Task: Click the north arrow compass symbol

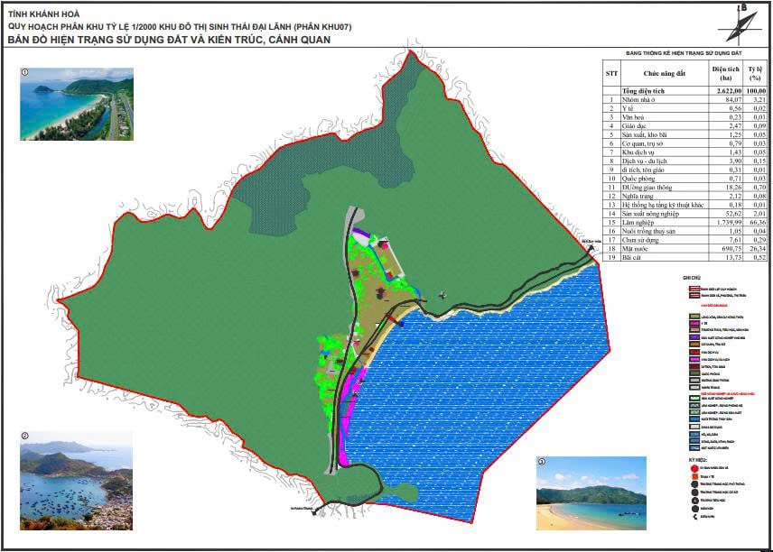Action: point(742,21)
